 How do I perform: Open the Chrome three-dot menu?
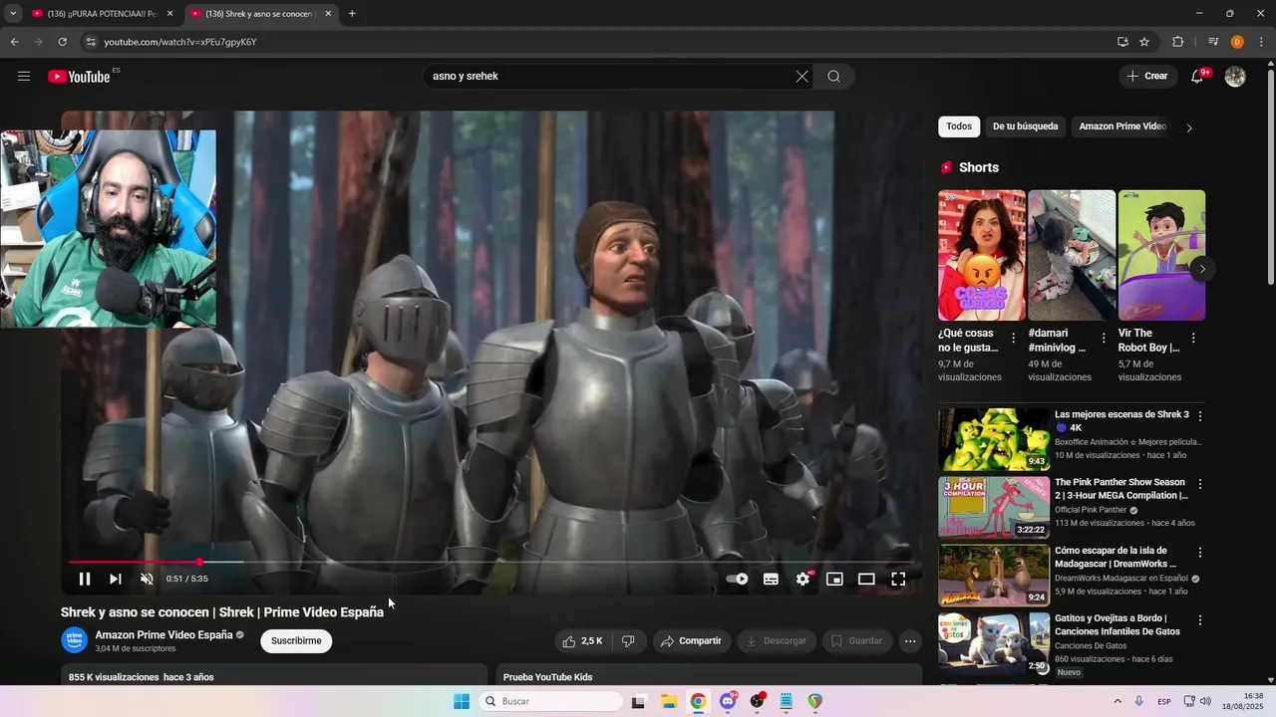[1260, 42]
